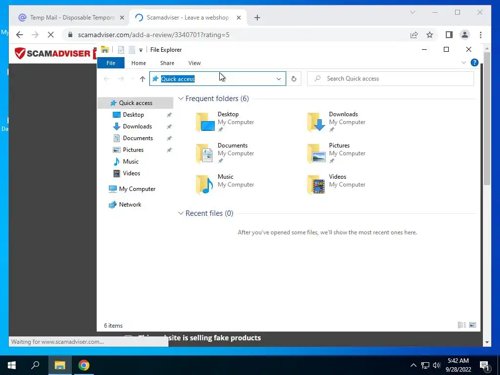Screen dimensions: 500x375
Task: Open the address bar history dropdown
Action: 279,79
